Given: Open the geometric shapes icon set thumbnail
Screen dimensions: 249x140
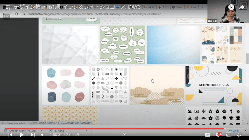Looking at the screenshot, I should coord(110,85).
